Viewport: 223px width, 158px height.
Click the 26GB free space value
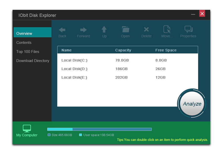(x=160, y=69)
